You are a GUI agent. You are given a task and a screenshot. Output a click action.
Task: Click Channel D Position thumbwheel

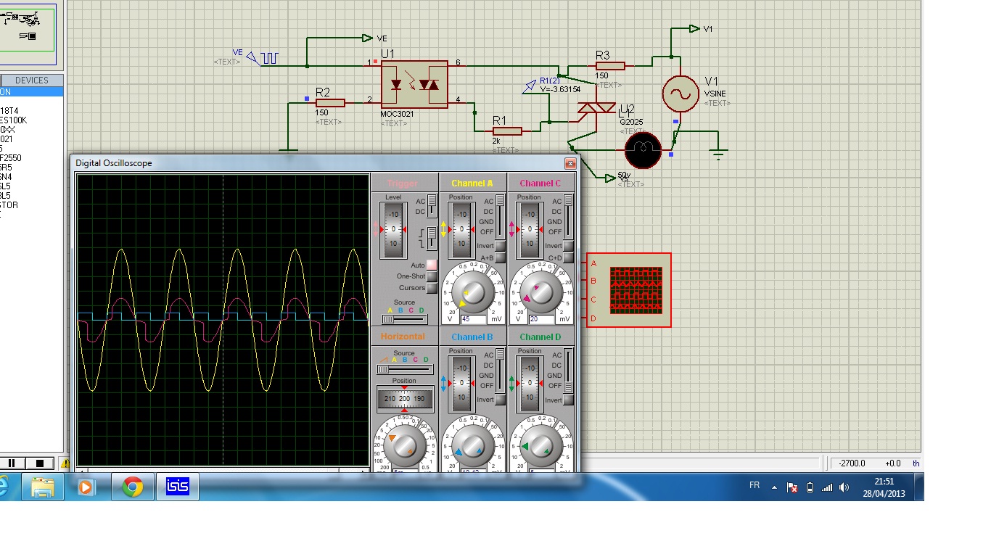530,384
